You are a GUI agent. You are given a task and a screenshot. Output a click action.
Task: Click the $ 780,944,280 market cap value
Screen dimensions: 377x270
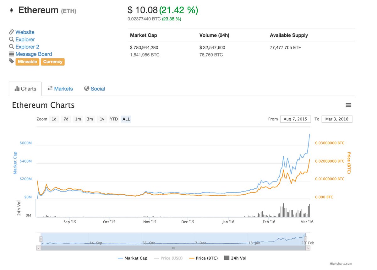[144, 48]
